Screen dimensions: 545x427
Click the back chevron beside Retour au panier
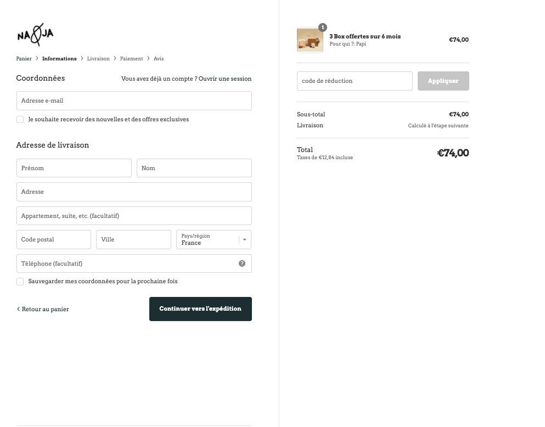pos(19,309)
